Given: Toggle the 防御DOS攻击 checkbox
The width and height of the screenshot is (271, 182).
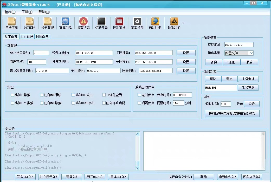Looking at the screenshot, I should pos(73,95).
